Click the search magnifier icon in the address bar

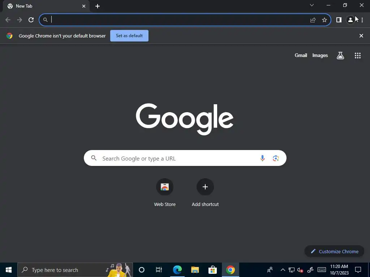tap(46, 20)
